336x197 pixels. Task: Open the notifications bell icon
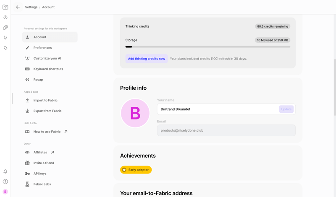pos(5,171)
